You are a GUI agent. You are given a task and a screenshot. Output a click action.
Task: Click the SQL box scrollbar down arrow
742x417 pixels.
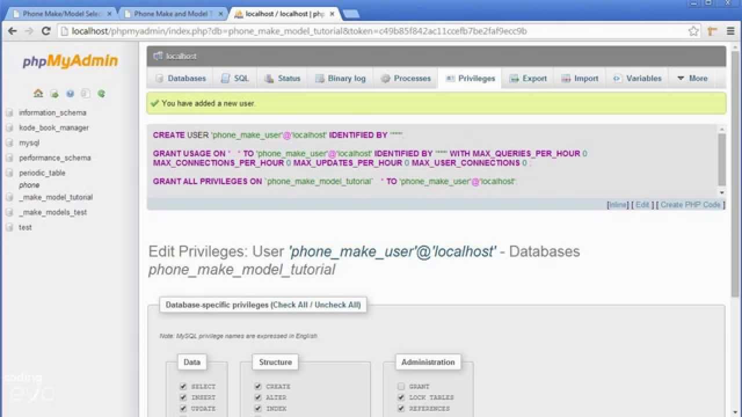722,193
